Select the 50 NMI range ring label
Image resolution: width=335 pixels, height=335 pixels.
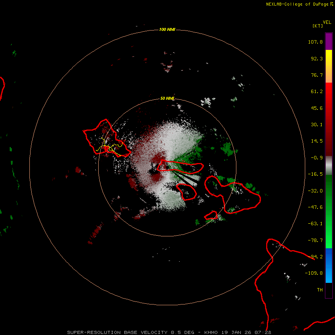[x=167, y=98]
